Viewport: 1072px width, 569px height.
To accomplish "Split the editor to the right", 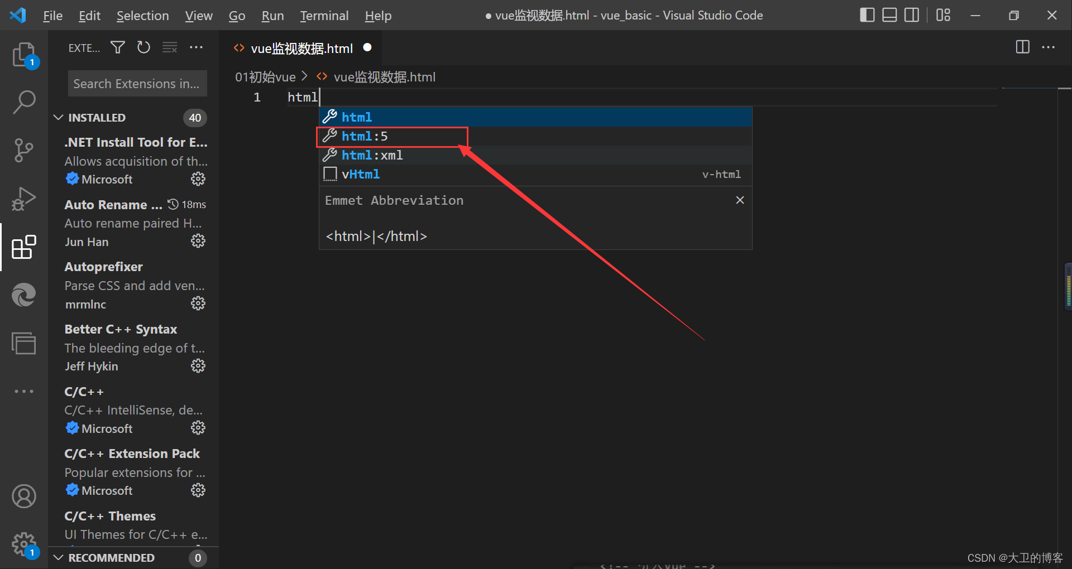I will (x=1023, y=47).
